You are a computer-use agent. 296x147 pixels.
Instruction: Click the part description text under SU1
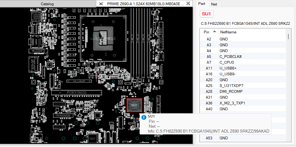245,24
